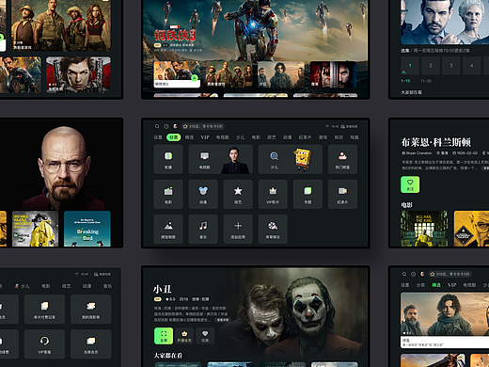Click the VIP crown promo pill, center screen

[203, 126]
